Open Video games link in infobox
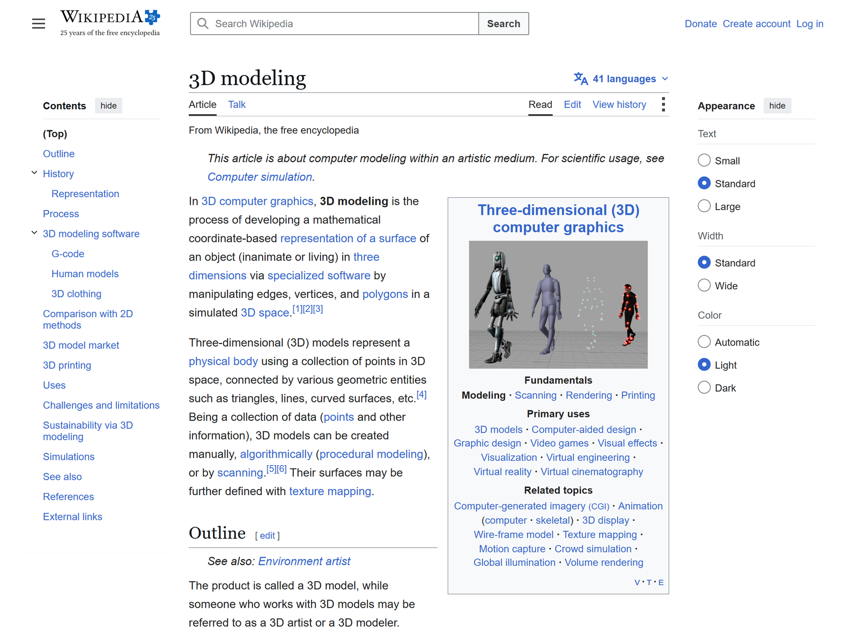 click(559, 443)
